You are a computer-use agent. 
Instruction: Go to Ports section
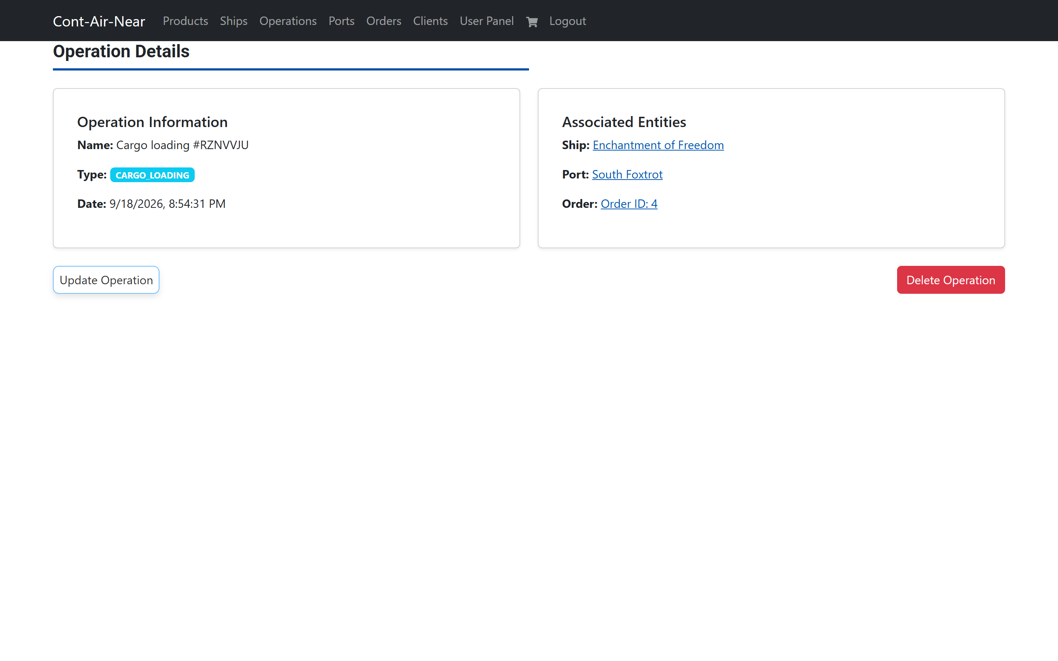point(341,21)
